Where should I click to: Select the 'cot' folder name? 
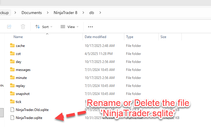pyautogui.click(x=18, y=54)
